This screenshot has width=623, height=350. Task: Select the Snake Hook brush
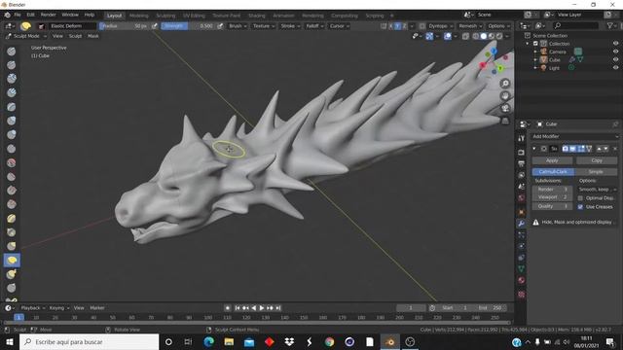12,274
